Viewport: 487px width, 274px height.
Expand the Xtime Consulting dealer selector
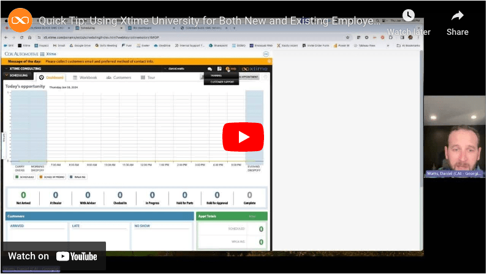[x=25, y=68]
